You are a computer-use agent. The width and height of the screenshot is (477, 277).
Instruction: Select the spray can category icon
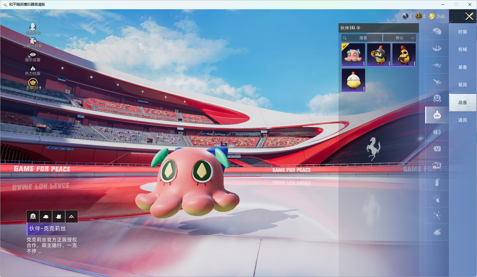tap(437, 182)
